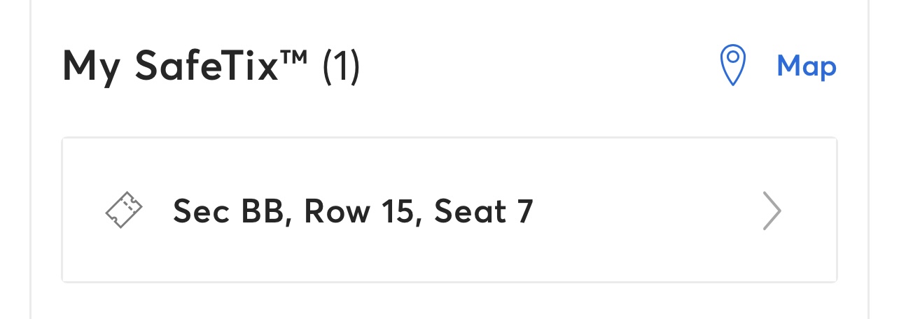Open the Seat 7 ticket card row
The height and width of the screenshot is (319, 899).
[449, 210]
